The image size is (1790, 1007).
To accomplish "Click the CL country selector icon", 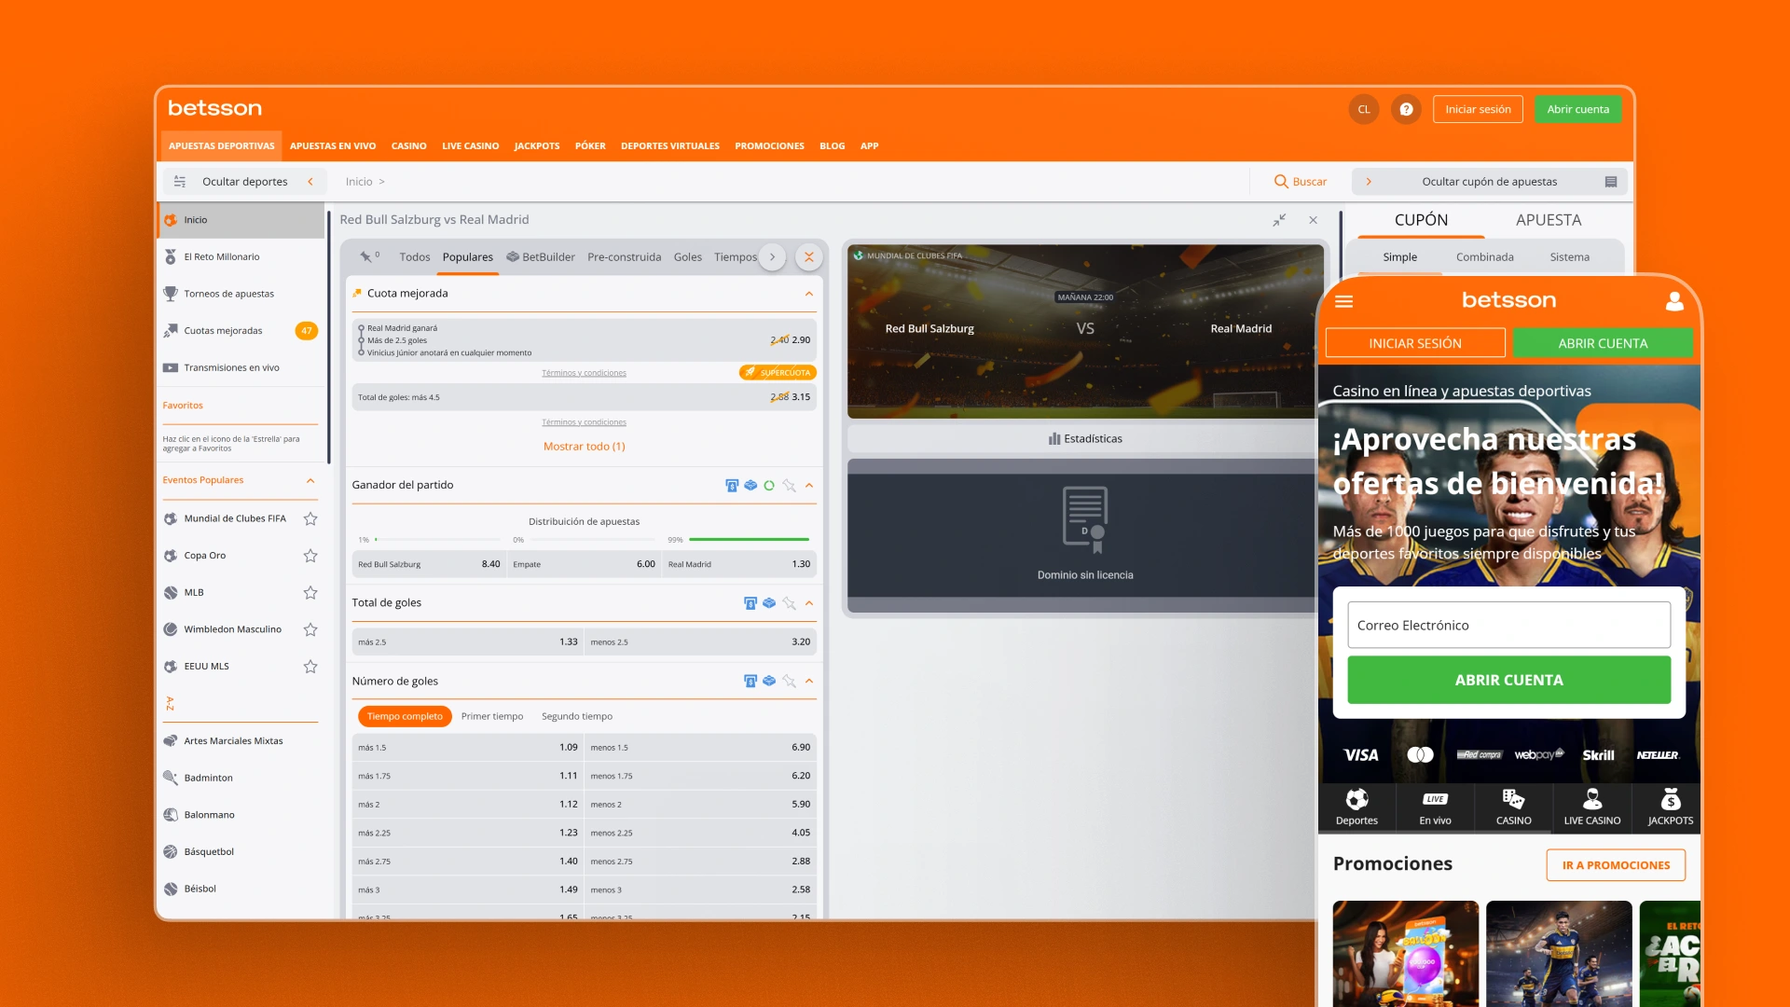I will point(1364,109).
